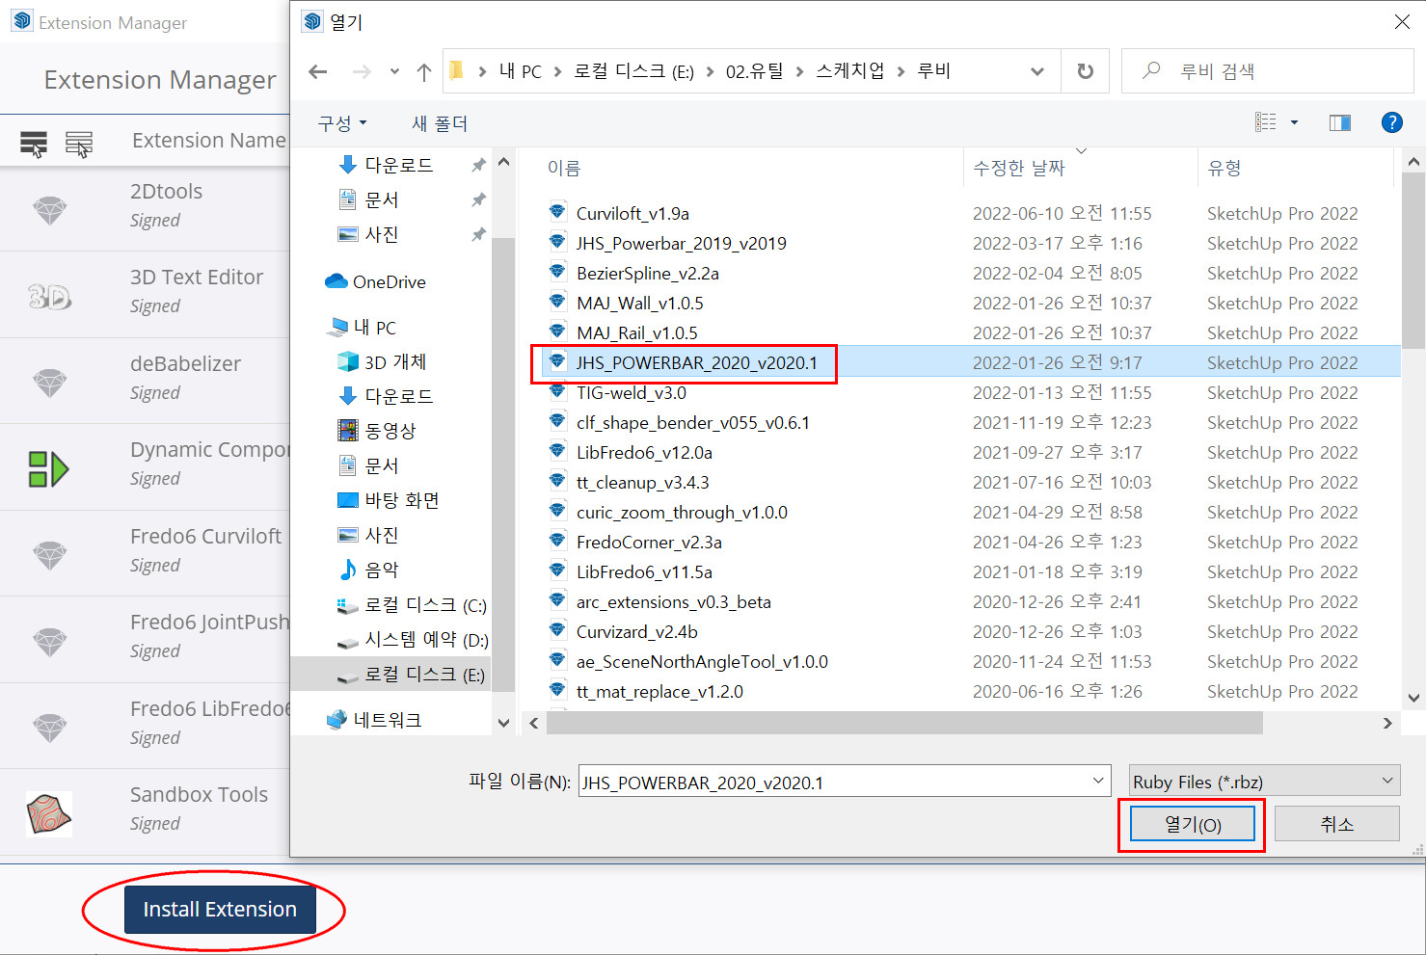
Task: Select 내 PC in navigation tree
Action: (x=363, y=327)
